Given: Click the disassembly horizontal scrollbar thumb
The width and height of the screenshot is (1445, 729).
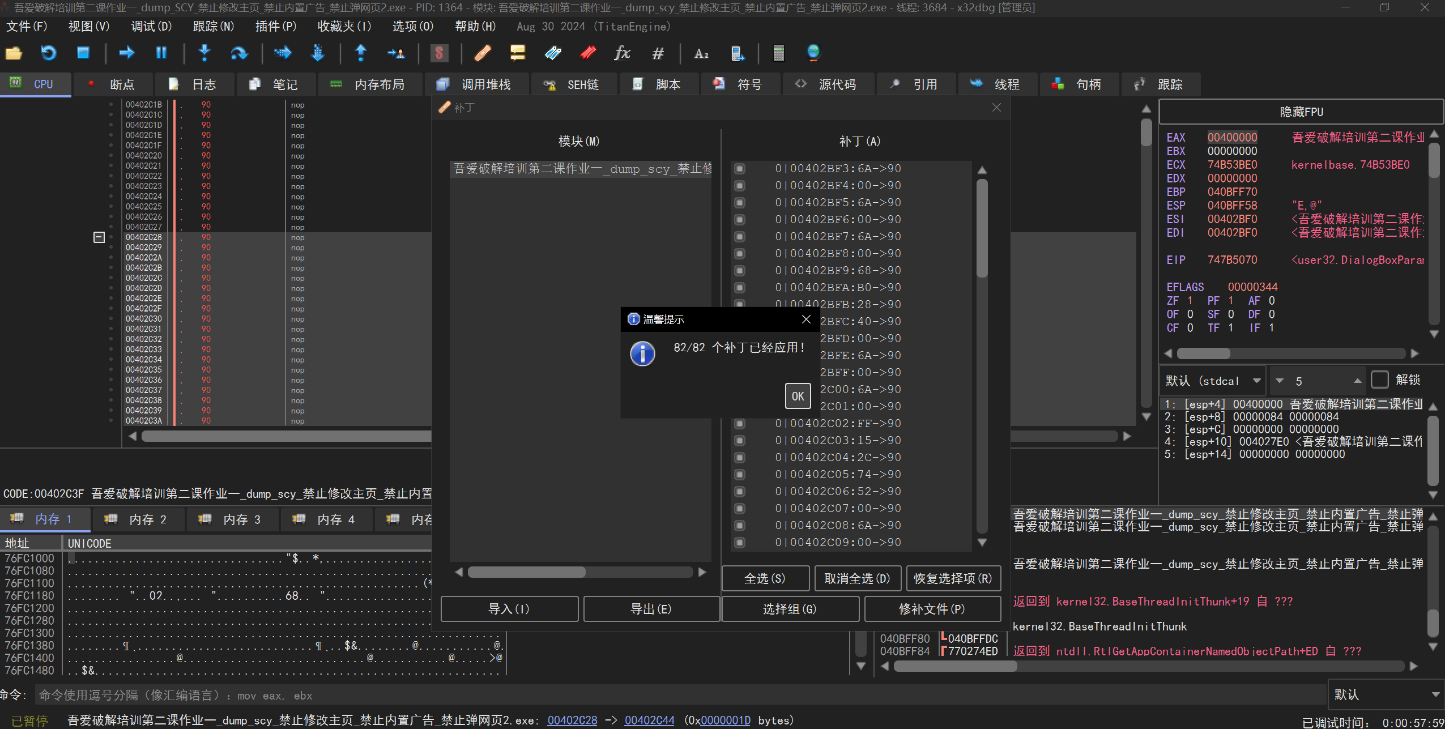Looking at the screenshot, I should click(287, 436).
